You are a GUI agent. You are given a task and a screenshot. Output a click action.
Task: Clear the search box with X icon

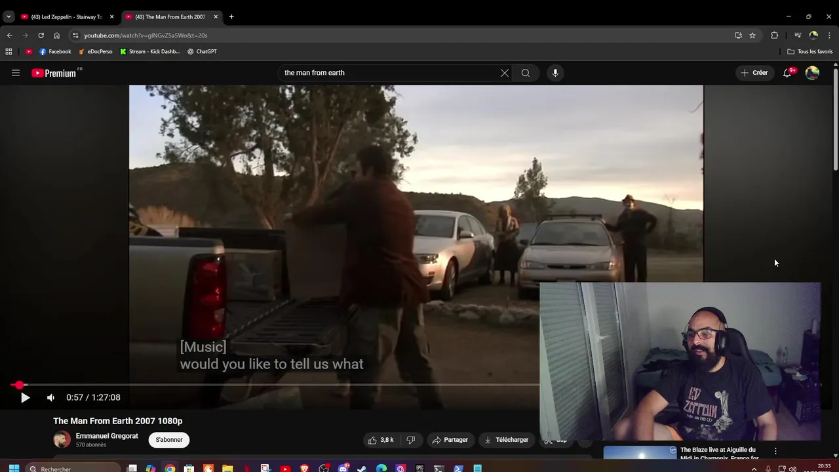pyautogui.click(x=505, y=73)
